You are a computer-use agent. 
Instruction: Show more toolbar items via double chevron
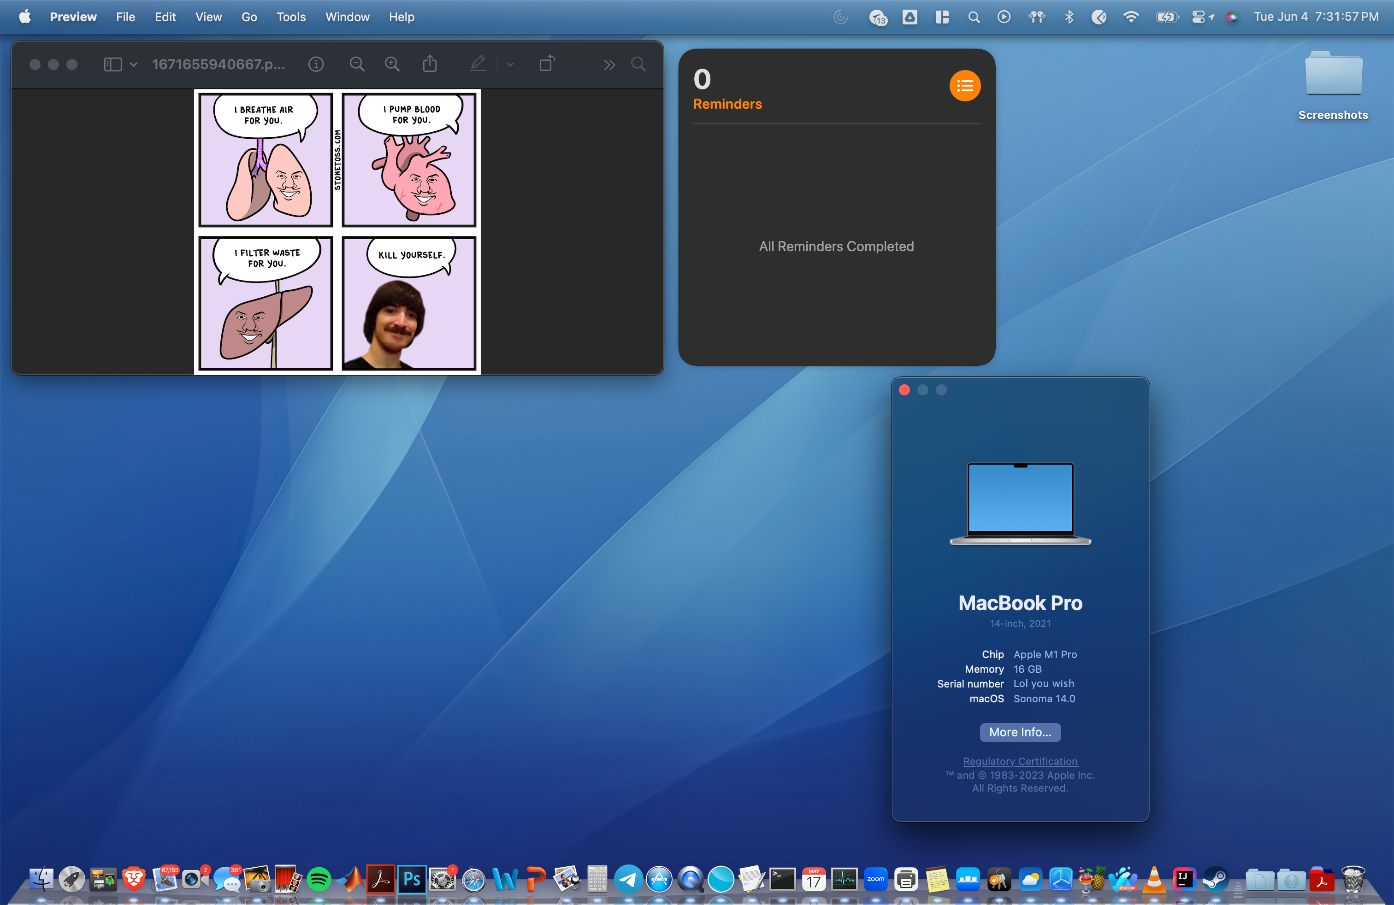(x=609, y=65)
